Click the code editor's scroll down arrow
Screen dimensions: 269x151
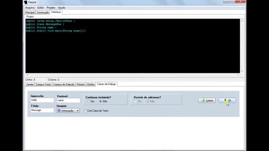[242, 71]
